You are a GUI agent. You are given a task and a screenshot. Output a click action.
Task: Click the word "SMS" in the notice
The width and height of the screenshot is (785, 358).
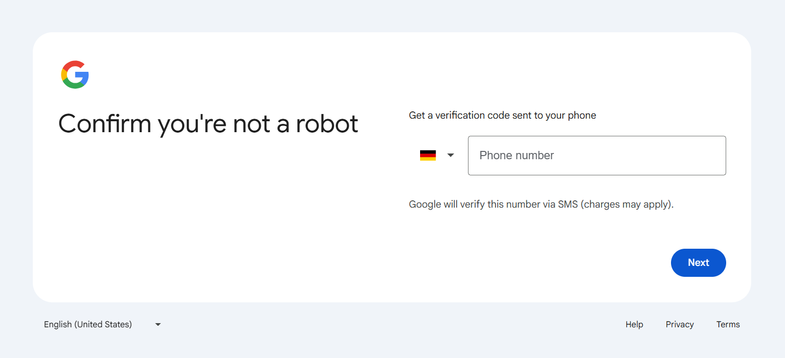pos(568,204)
